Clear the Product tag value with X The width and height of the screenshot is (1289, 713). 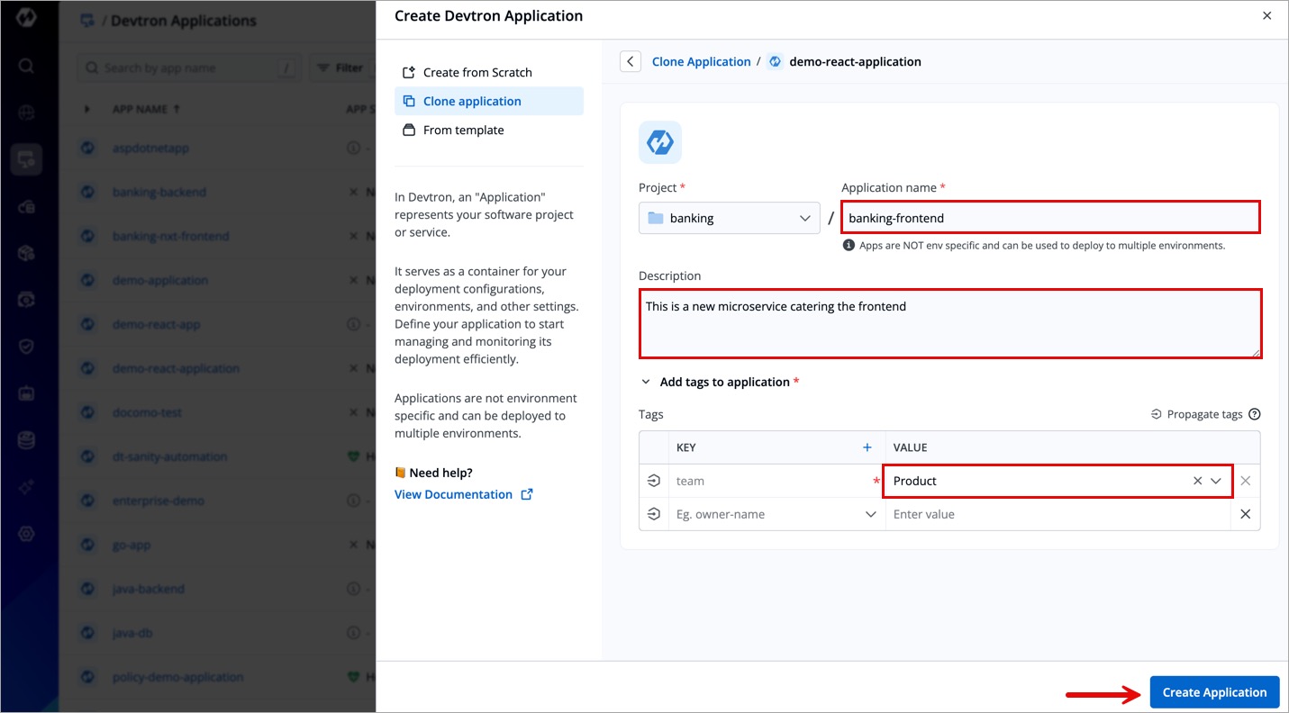(x=1197, y=481)
